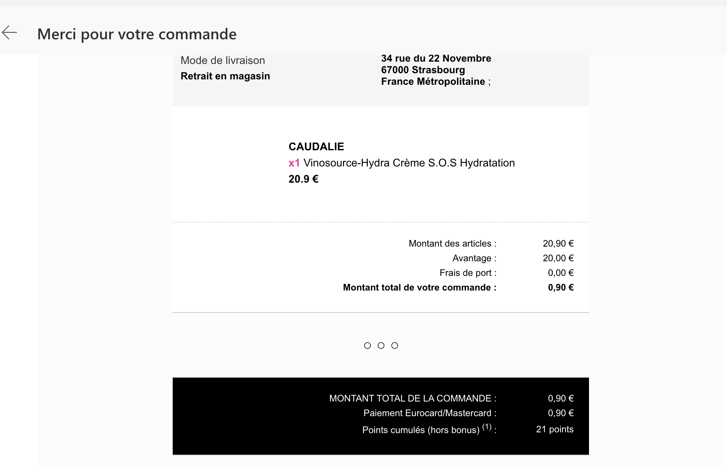
Task: Click the CAUDALIE brand name
Action: [316, 147]
